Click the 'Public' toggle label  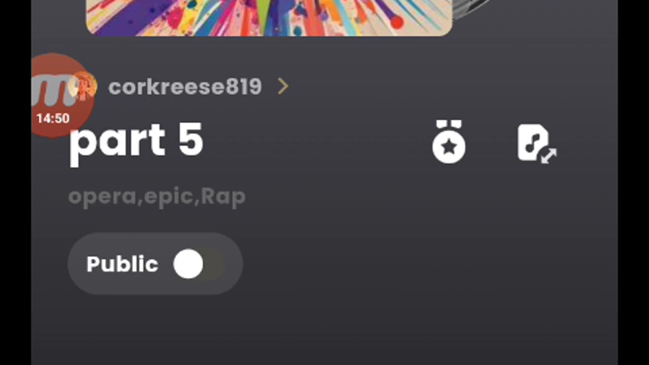122,264
